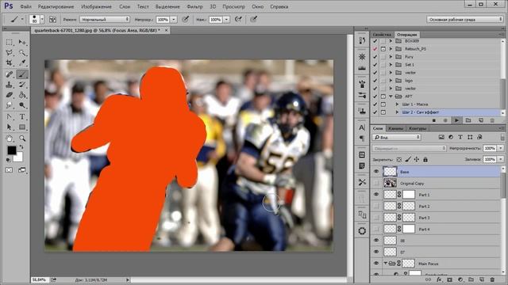Collapse the АРТ action set

(391, 97)
